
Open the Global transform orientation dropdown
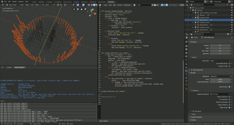[47, 5]
